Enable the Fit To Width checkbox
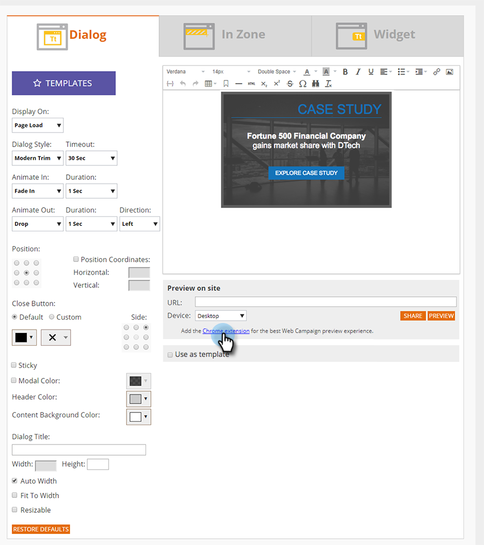 point(14,495)
